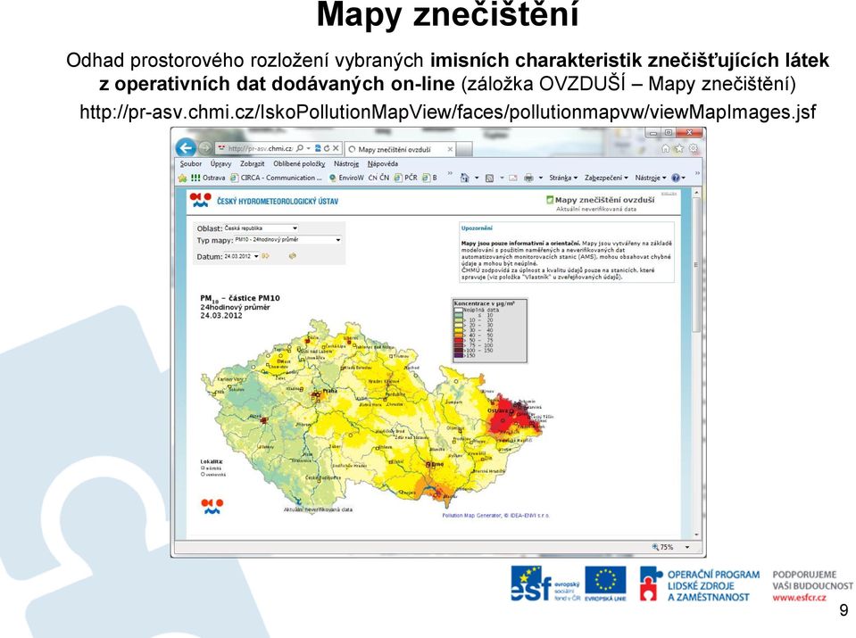856x638 pixels.
Task: Click the add-to-favorites bar star icon
Action: (x=182, y=178)
